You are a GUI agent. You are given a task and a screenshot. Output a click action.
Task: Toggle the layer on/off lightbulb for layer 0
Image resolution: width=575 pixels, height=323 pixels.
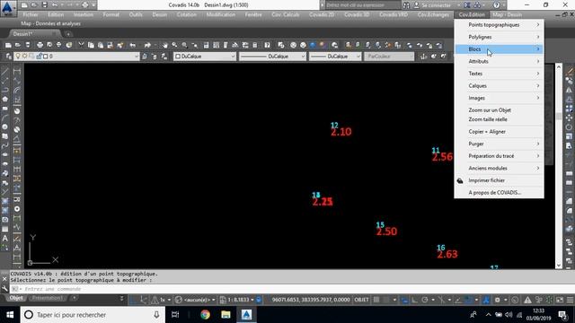[x=17, y=57]
